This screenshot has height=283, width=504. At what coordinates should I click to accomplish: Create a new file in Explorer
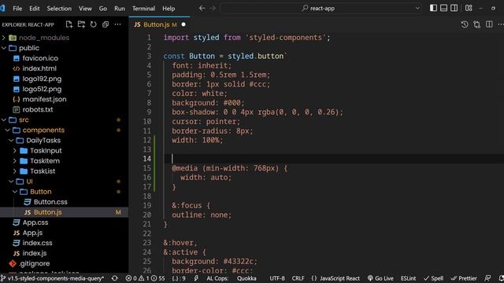pyautogui.click(x=69, y=24)
